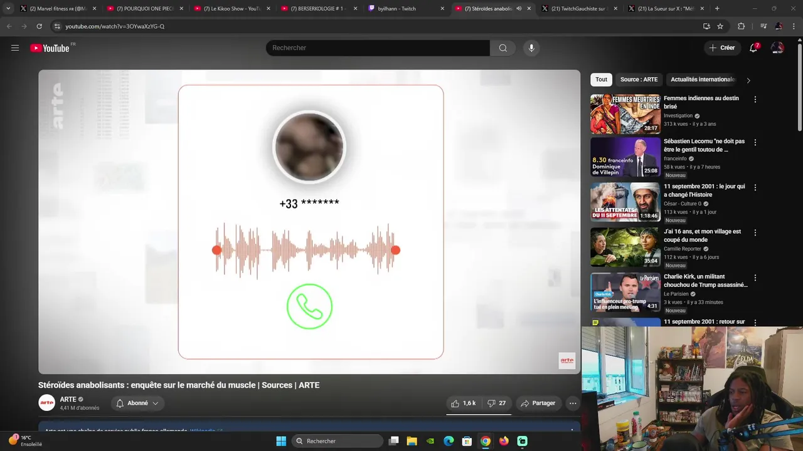Open the ARTE channel avatar
Viewport: 803px width, 451px height.
pyautogui.click(x=47, y=403)
